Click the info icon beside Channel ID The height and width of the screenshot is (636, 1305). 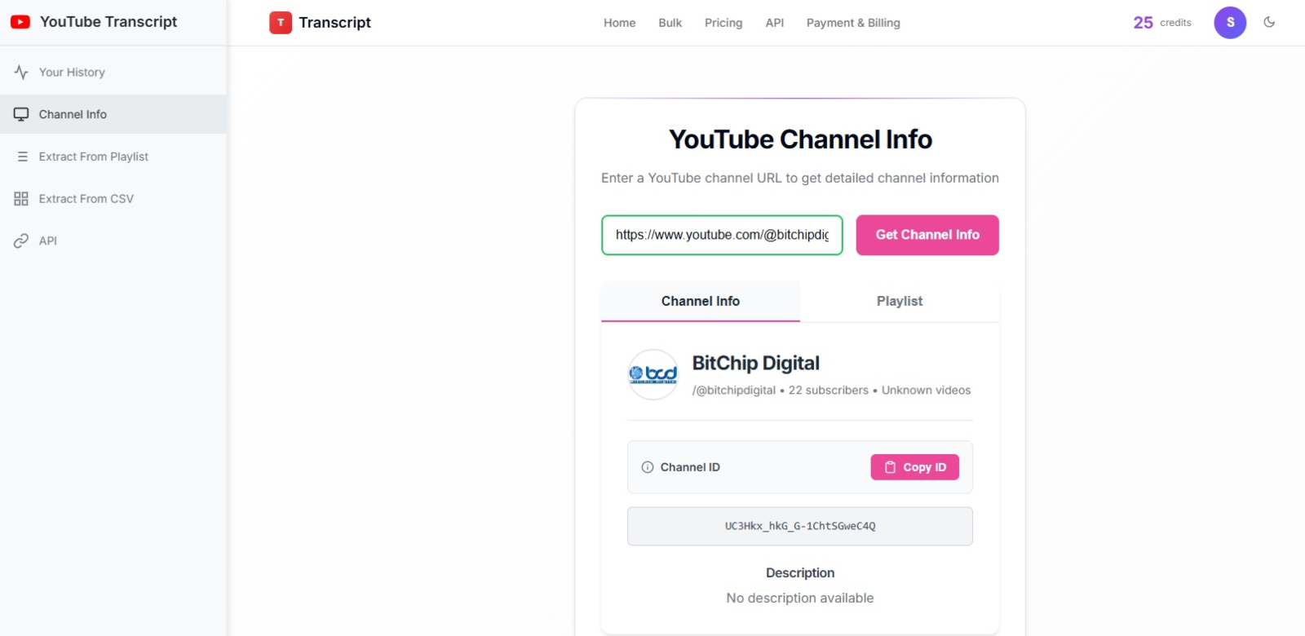pos(648,467)
